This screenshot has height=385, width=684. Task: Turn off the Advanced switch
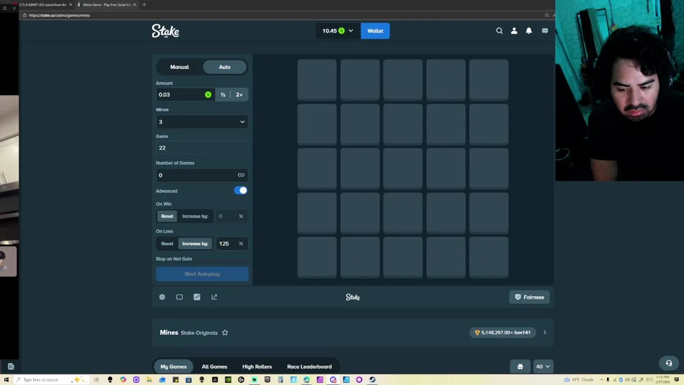pyautogui.click(x=240, y=190)
